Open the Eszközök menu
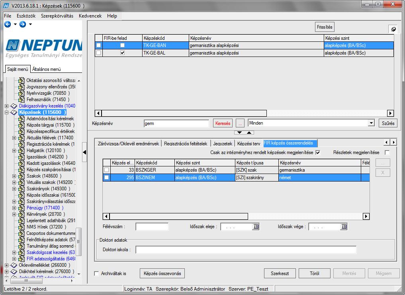The width and height of the screenshot is (405, 295). (x=26, y=16)
